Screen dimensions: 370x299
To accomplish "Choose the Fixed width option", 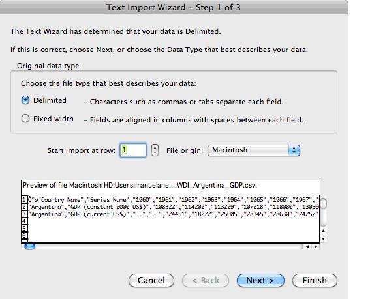I will pos(25,119).
